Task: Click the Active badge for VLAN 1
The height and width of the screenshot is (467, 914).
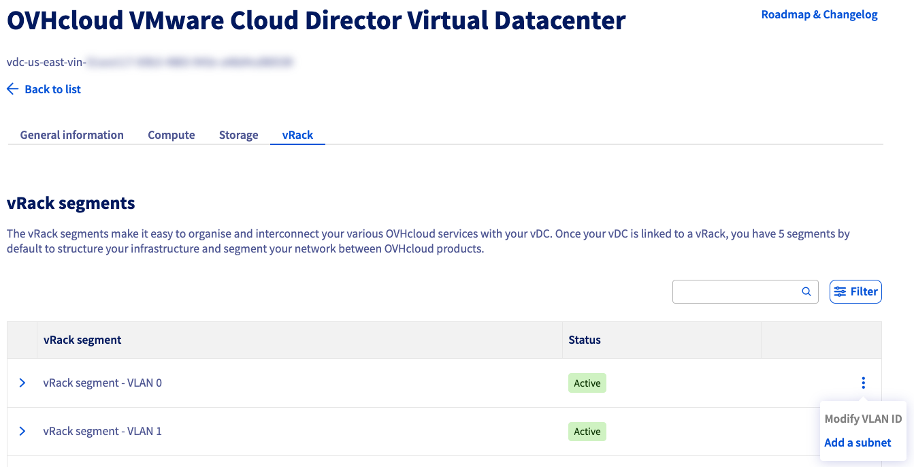Action: (587, 432)
